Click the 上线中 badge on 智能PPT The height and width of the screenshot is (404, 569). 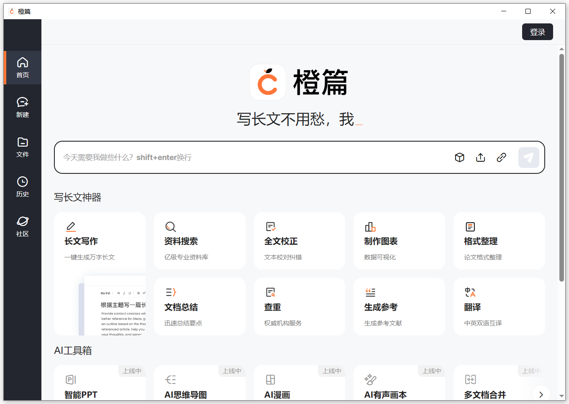[x=132, y=371]
